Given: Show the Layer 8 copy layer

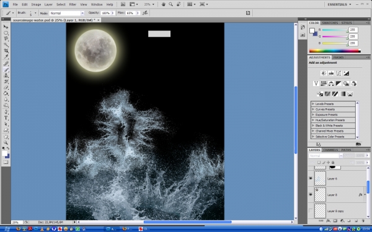Looking at the screenshot, I should [311, 211].
